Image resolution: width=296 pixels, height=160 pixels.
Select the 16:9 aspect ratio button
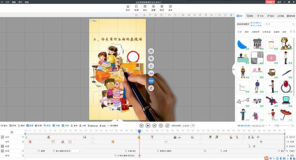151,73
